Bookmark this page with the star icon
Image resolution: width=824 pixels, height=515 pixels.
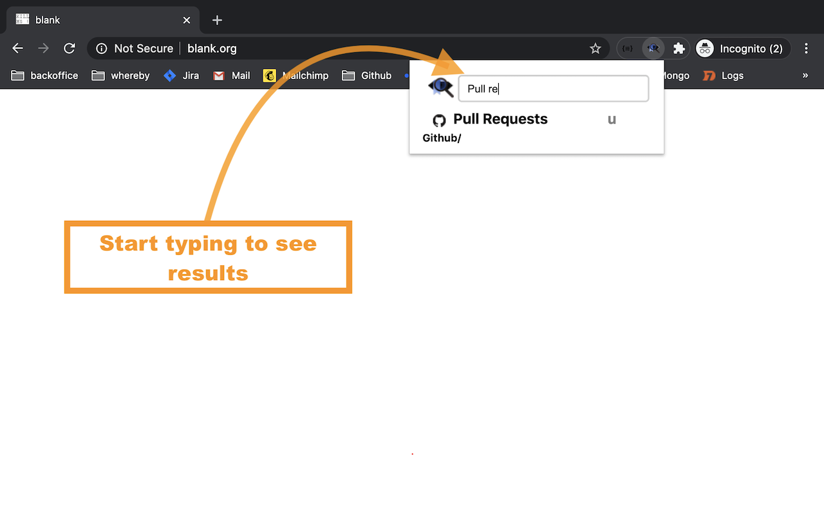coord(595,48)
